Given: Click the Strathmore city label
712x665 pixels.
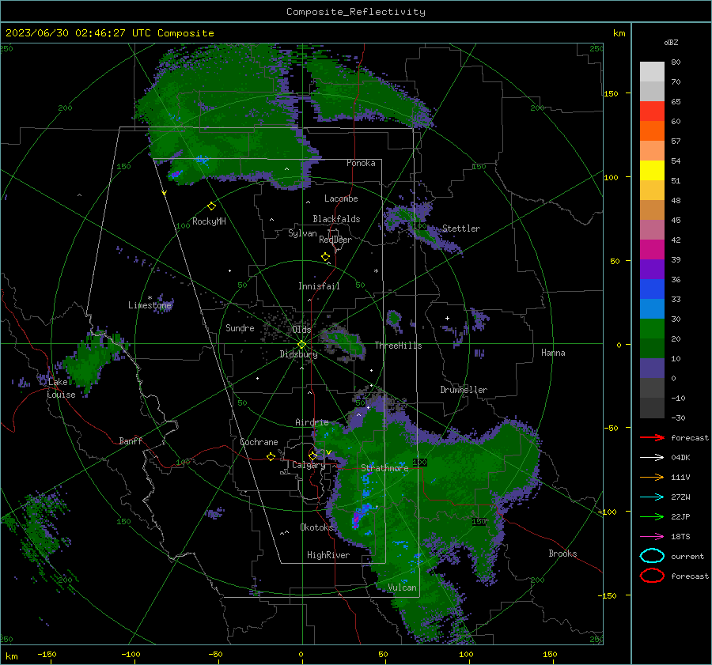Looking at the screenshot, I should point(384,468).
